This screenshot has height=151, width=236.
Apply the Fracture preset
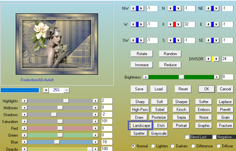click(225, 126)
